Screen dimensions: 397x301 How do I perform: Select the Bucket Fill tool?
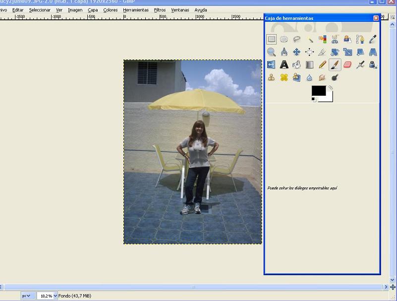click(296, 64)
